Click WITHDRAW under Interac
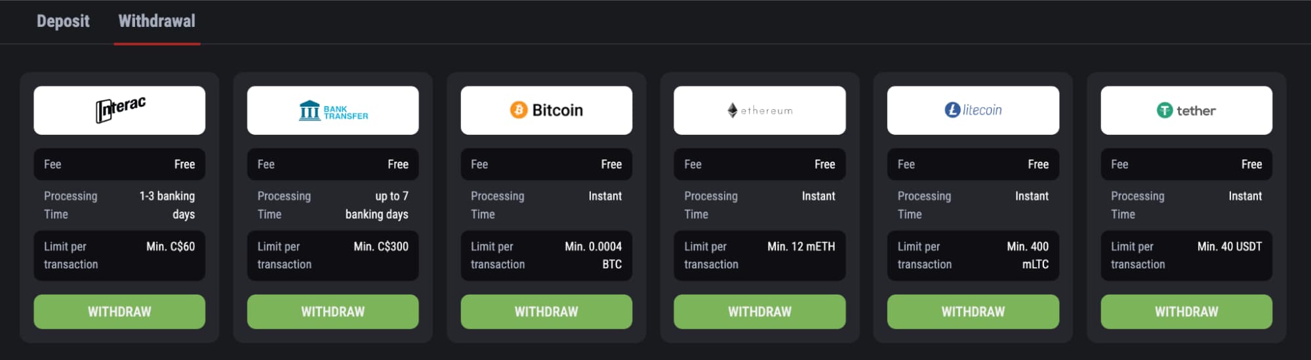Image resolution: width=1311 pixels, height=360 pixels. (x=119, y=312)
